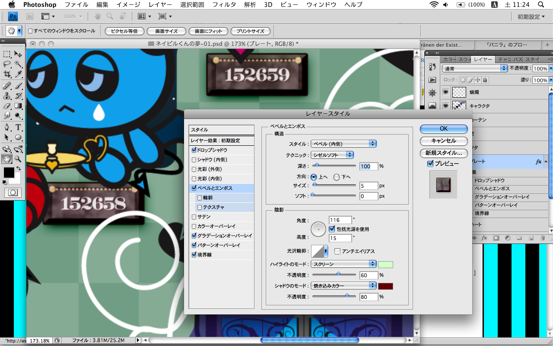553x346 pixels.
Task: Click the プリントサイズ button
Action: [x=251, y=31]
